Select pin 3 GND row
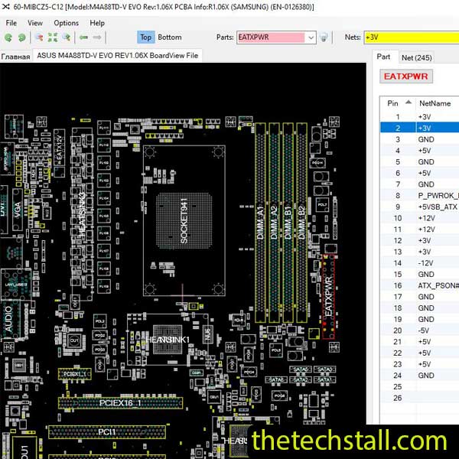The image size is (459, 459). [419, 139]
